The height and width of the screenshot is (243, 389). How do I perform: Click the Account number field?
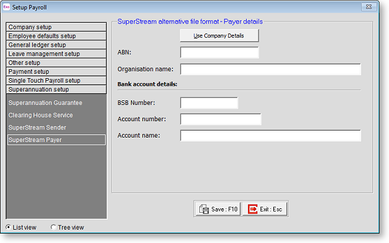click(221, 119)
